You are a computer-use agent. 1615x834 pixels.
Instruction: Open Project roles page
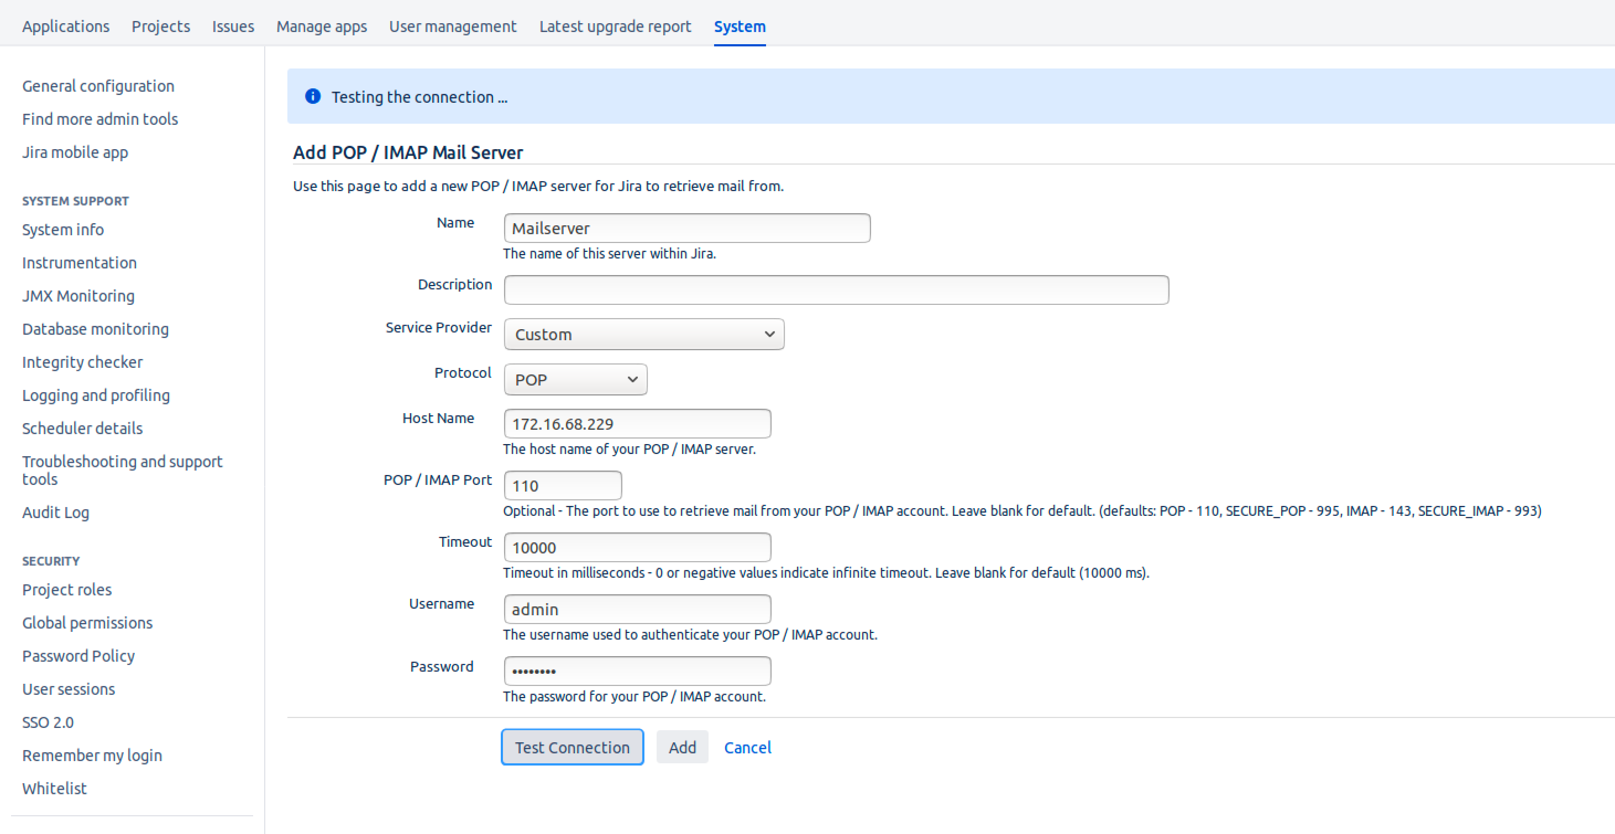click(x=67, y=590)
